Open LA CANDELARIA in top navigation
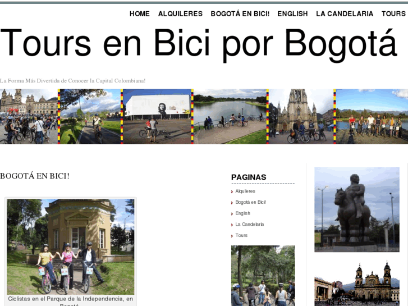This screenshot has width=408, height=306. (x=345, y=14)
